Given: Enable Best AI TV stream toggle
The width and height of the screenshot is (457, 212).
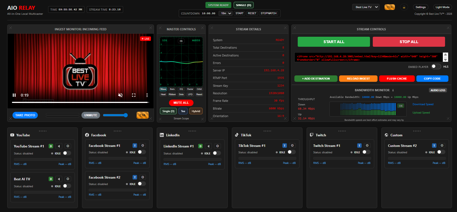Looking at the screenshot, I should tap(67, 186).
